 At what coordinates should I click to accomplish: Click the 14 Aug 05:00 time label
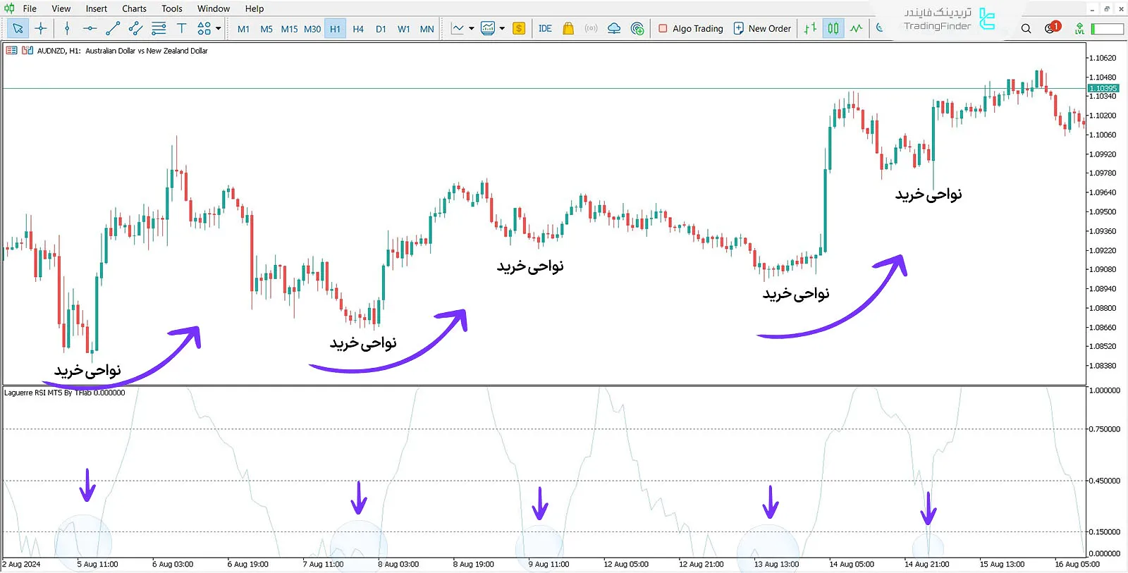click(x=851, y=564)
